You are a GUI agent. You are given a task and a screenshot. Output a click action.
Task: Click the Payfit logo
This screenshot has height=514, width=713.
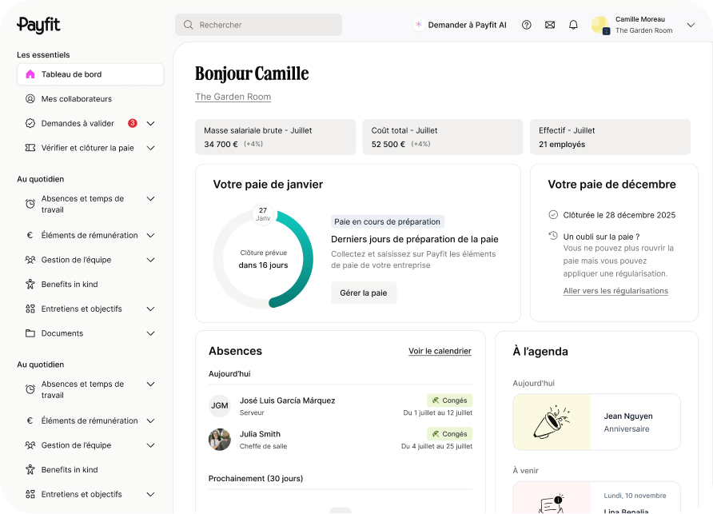point(38,25)
